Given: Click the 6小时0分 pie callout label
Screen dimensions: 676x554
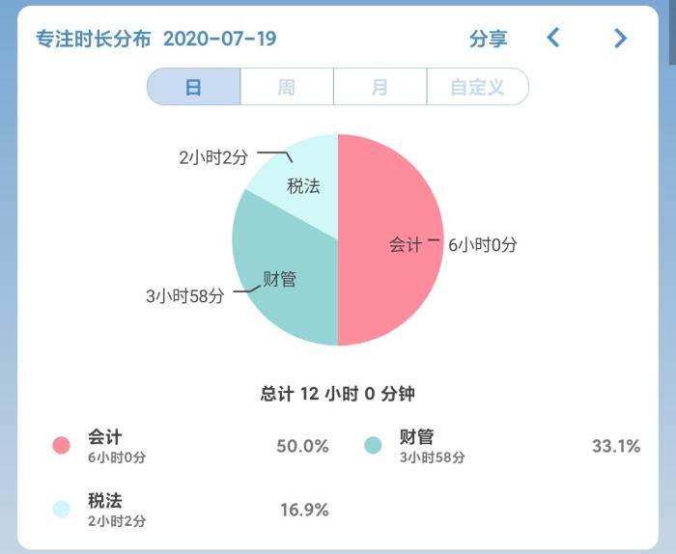Looking at the screenshot, I should click(483, 245).
